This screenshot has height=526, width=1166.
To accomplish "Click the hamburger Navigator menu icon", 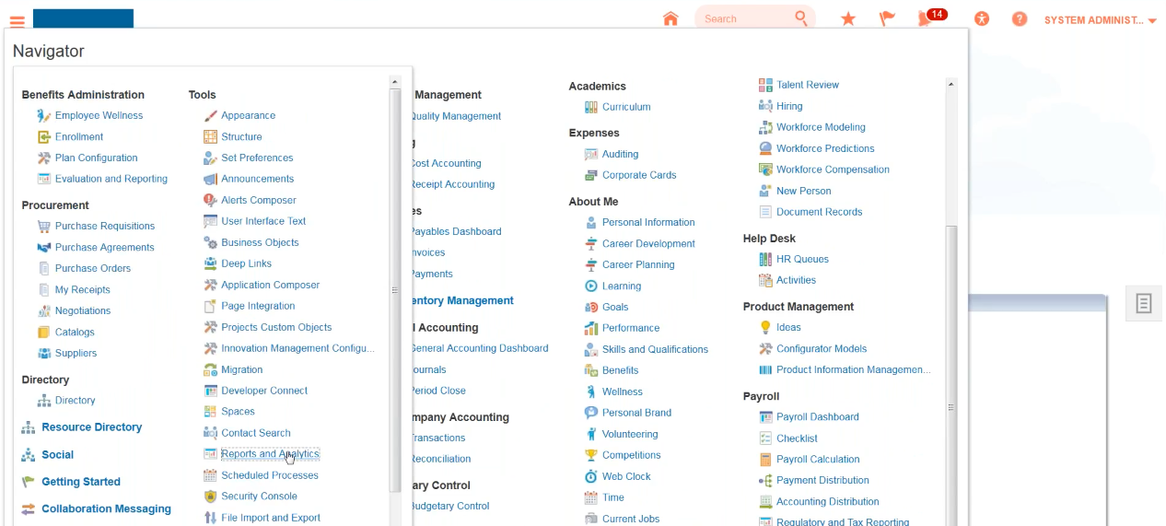I will [17, 19].
